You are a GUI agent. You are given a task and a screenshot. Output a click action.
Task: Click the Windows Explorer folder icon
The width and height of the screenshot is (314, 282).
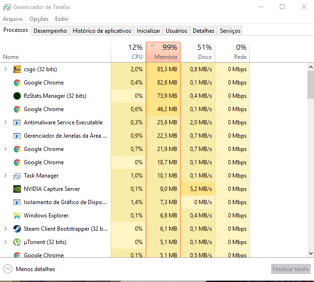pyautogui.click(x=17, y=216)
